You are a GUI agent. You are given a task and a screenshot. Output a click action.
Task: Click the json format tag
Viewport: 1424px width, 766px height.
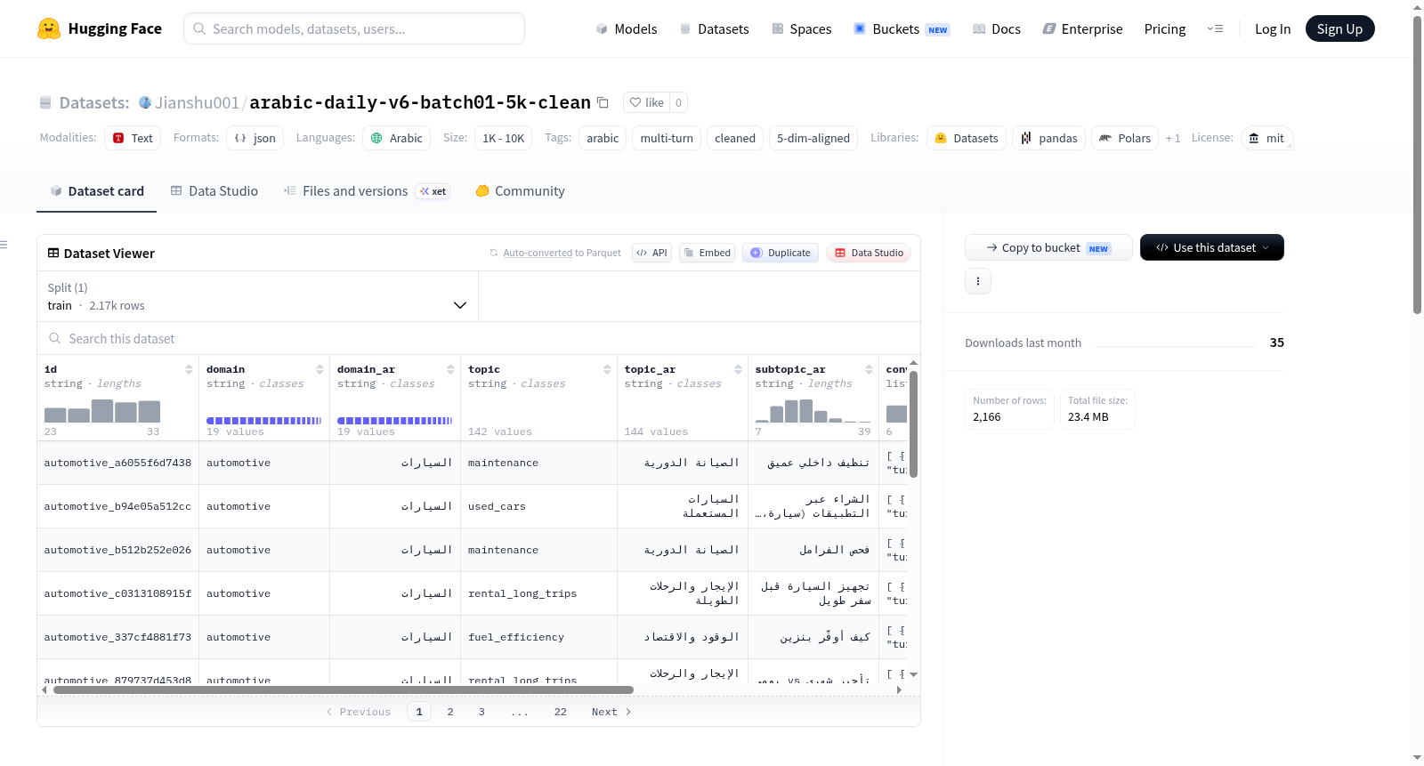[255, 138]
